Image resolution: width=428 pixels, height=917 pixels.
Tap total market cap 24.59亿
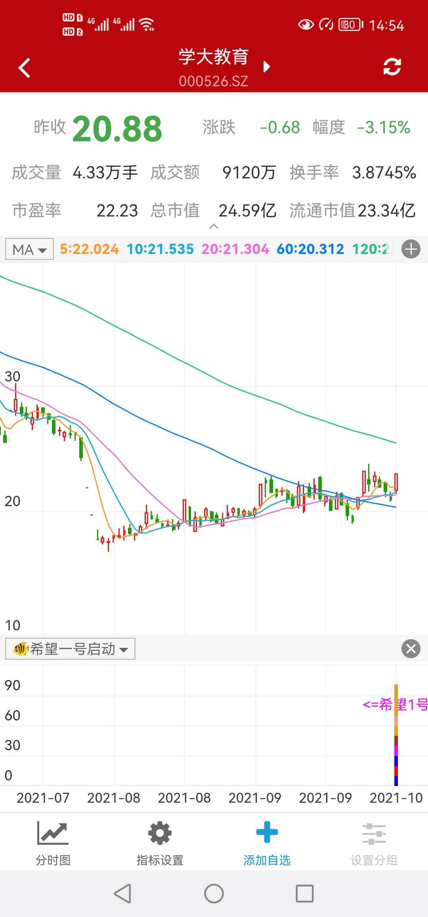pos(247,211)
